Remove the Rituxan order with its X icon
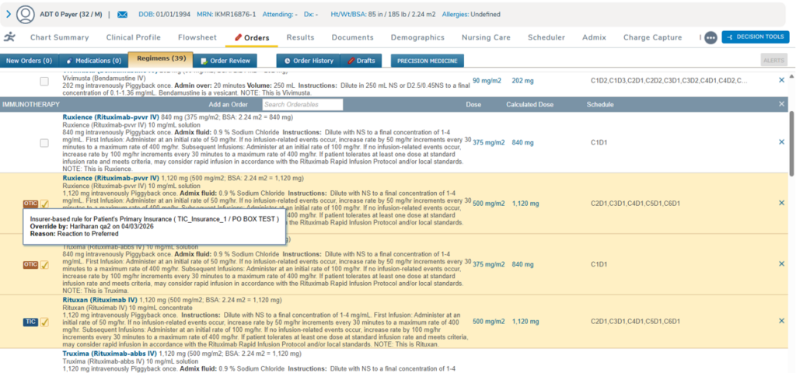The image size is (796, 373). [781, 321]
